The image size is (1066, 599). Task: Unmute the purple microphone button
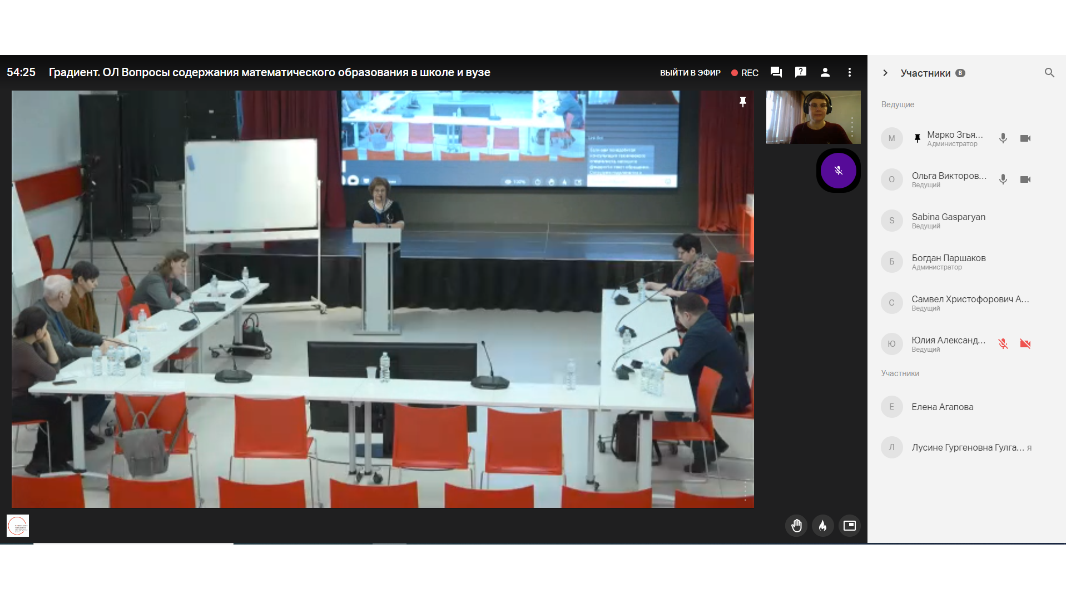[x=838, y=171]
